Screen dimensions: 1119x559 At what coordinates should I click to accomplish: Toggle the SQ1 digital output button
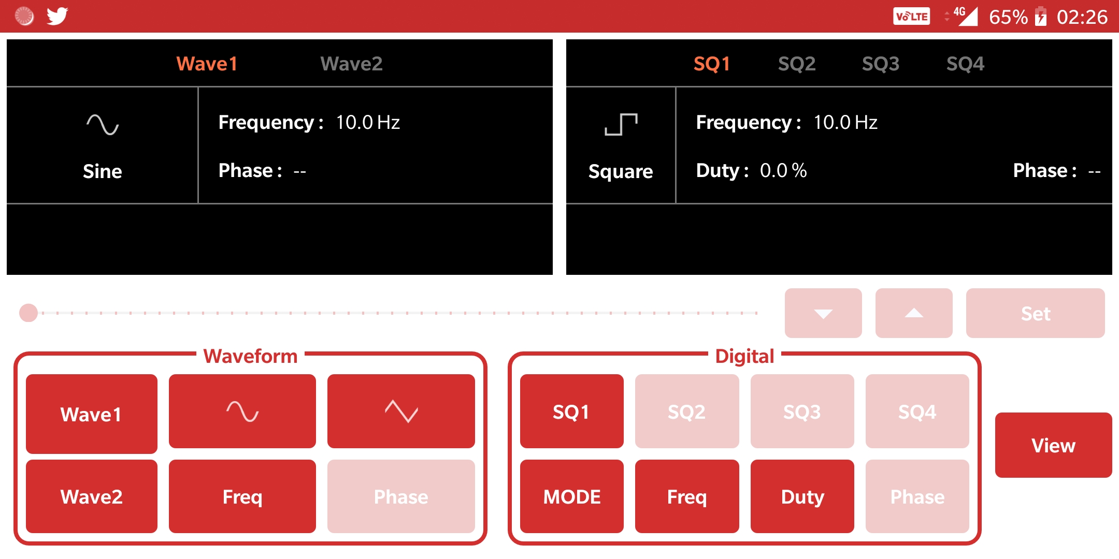[571, 411]
